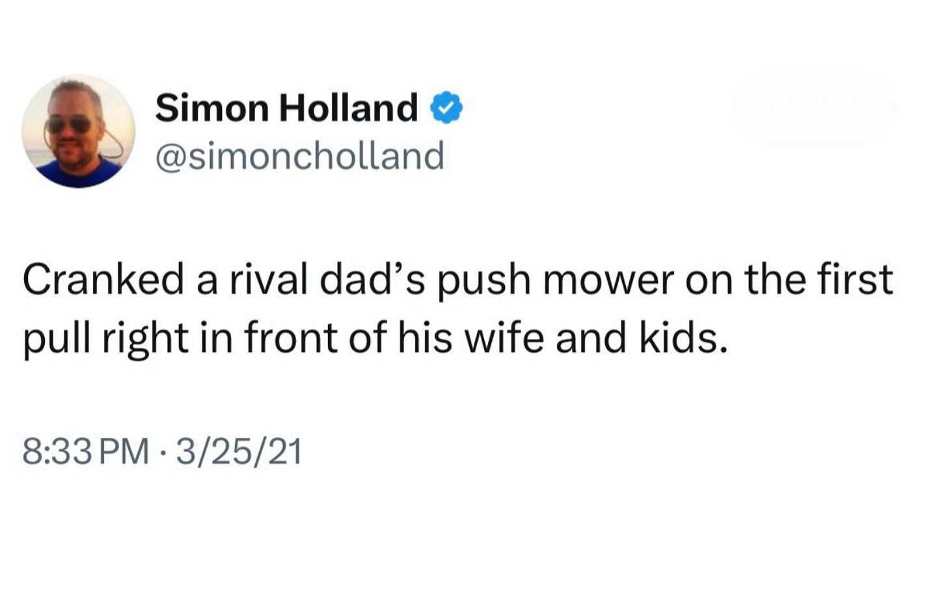Click the tweet text starting with Cranked
Viewport: 937px width, 592px height.
[x=457, y=309]
